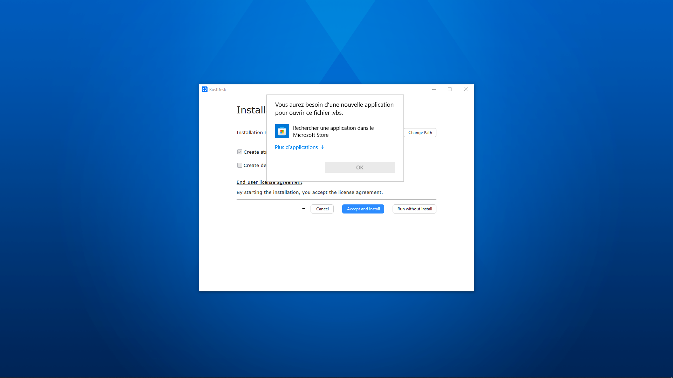Image resolution: width=673 pixels, height=378 pixels.
Task: Click the down arrow beside Plus d'applications
Action: pos(322,147)
